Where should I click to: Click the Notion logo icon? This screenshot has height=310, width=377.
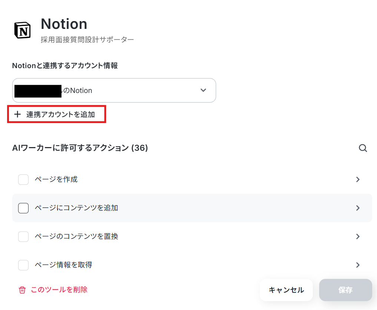[23, 30]
